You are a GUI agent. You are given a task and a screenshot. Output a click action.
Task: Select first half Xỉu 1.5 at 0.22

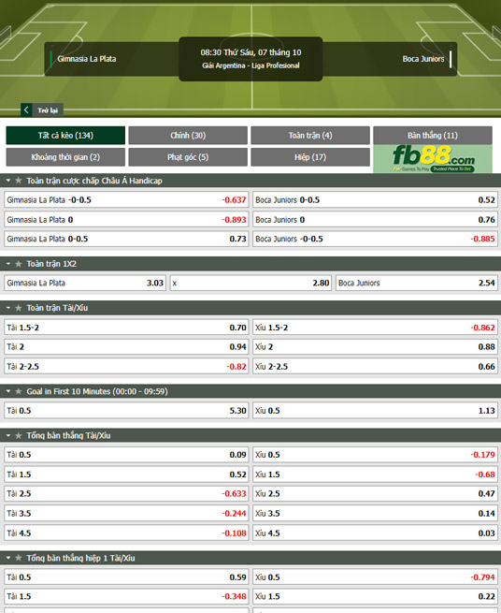[x=375, y=596]
